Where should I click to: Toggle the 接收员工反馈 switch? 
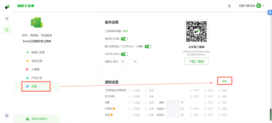(x=124, y=39)
